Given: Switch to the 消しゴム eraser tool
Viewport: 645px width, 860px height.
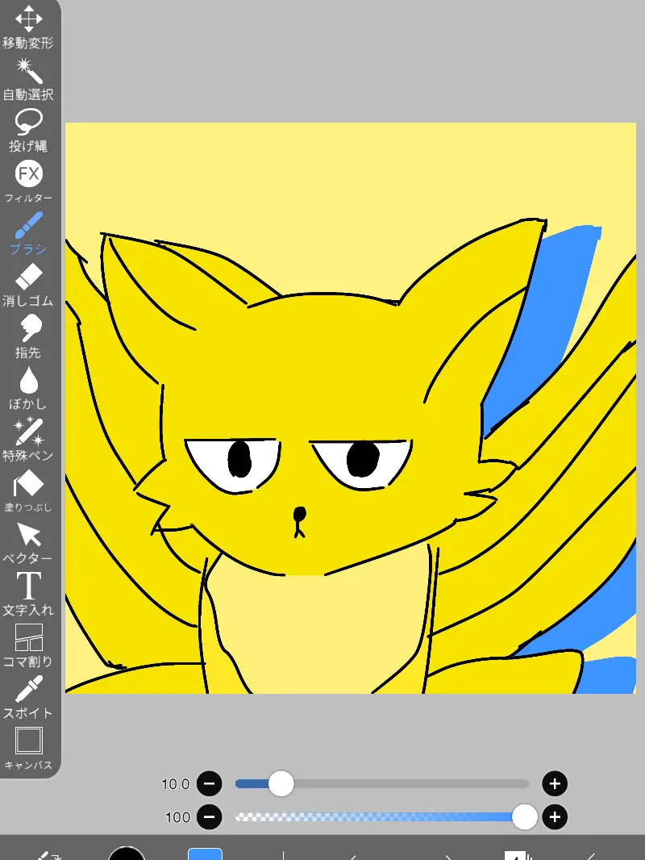Looking at the screenshot, I should pos(28,286).
